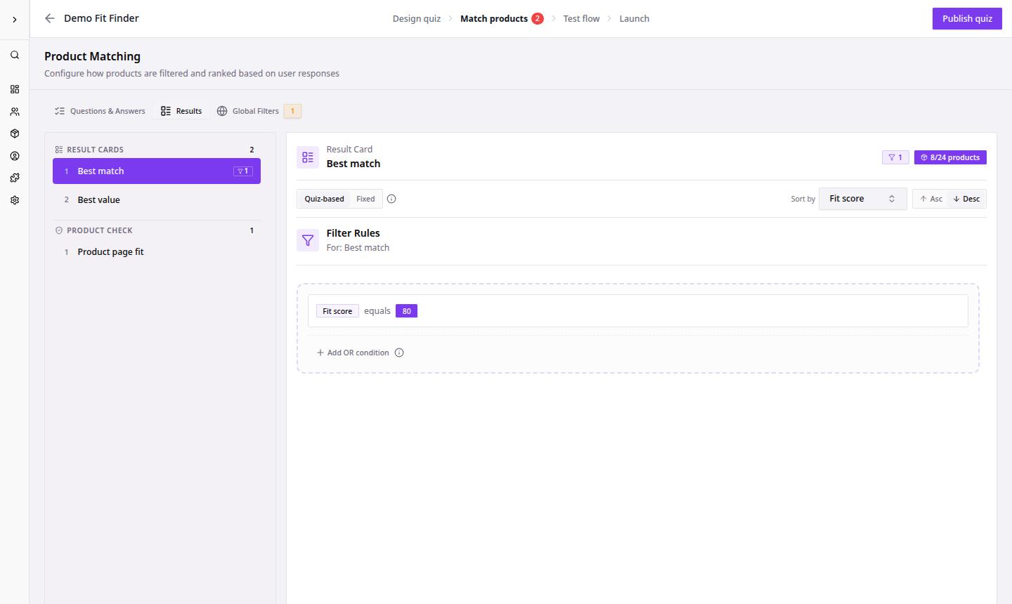Go back using the arrow beside Demo Fit Finder
This screenshot has width=1012, height=604.
pos(49,18)
